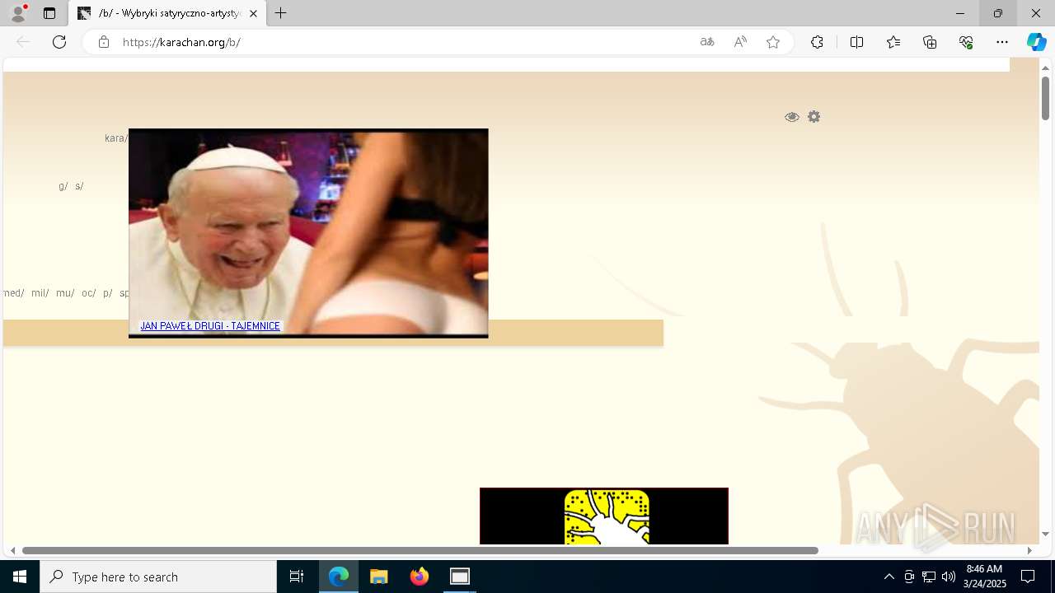
Task: Open JAN PAWEŁ DRUGI - TAJEMNICE link
Action: tap(210, 326)
